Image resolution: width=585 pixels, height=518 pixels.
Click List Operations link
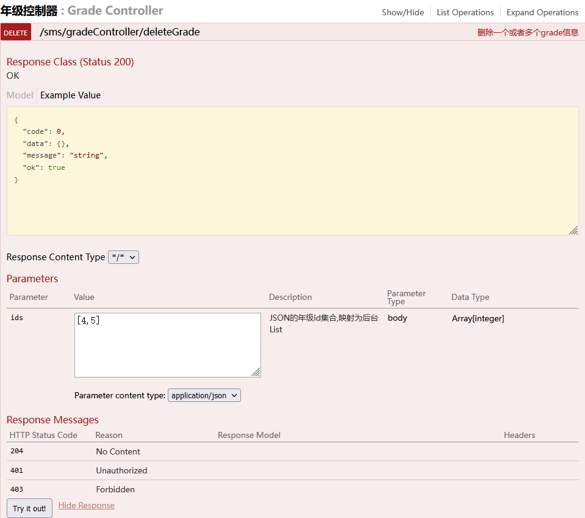465,12
